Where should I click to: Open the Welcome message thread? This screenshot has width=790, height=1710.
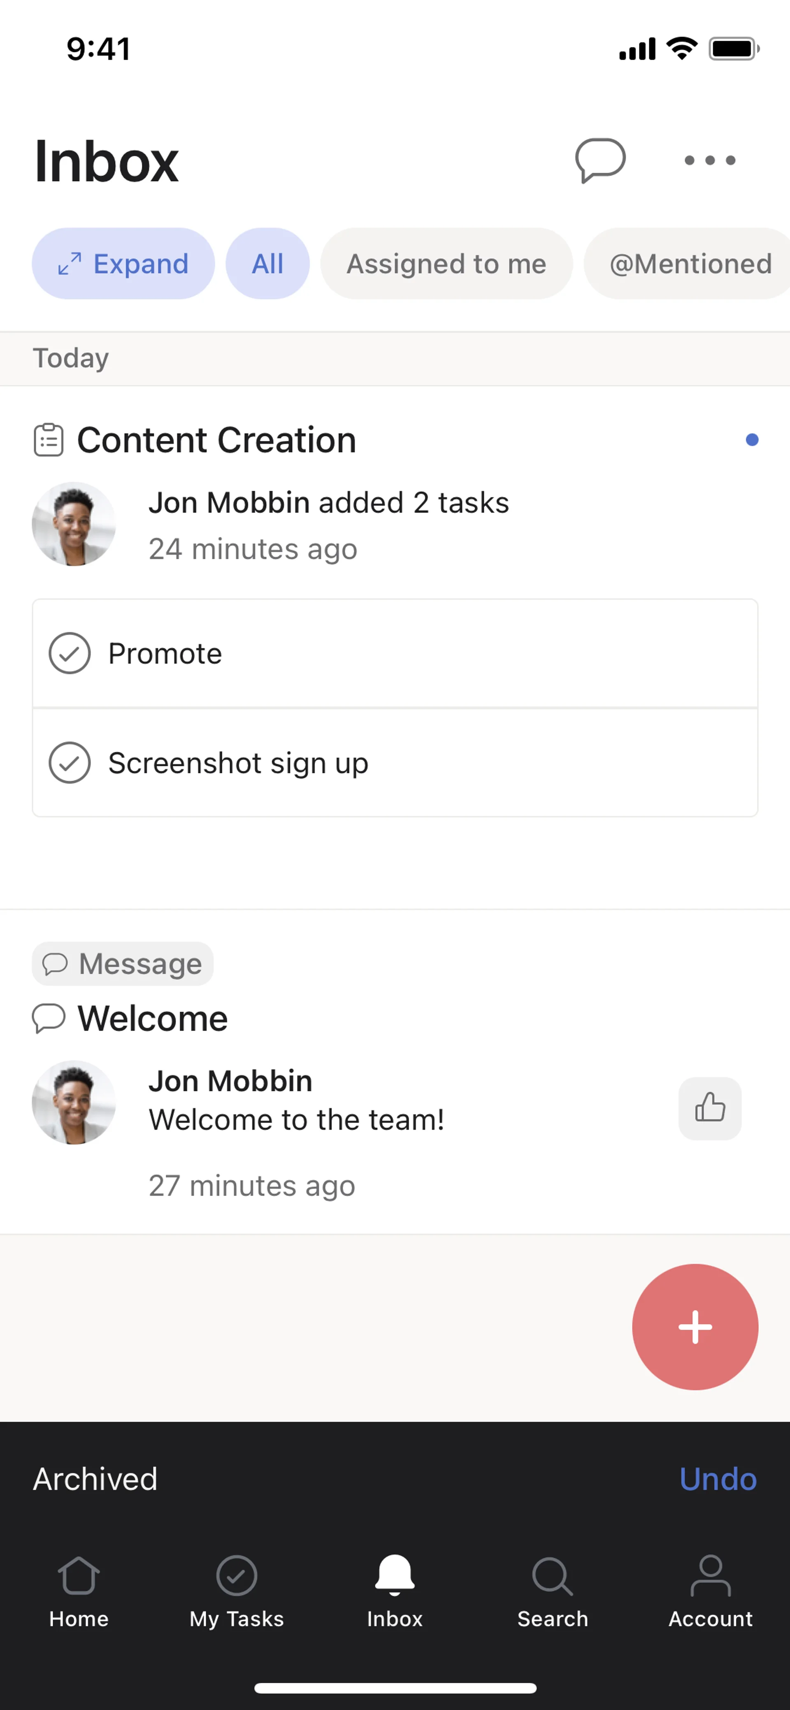pyautogui.click(x=153, y=1018)
